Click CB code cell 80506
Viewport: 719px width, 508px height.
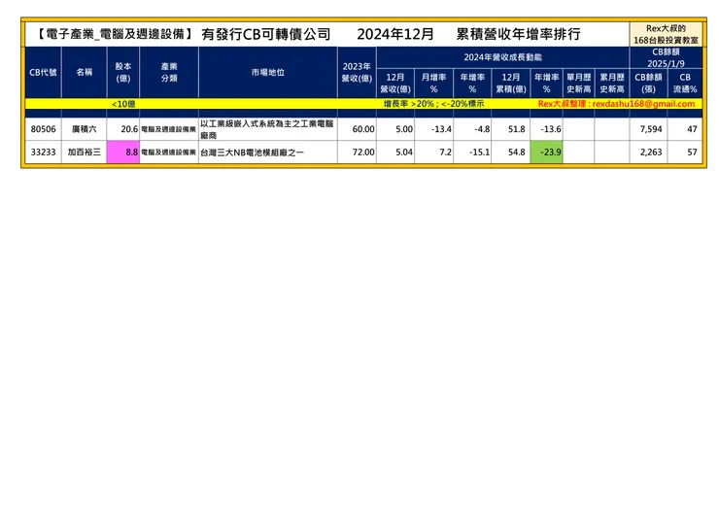coord(43,129)
